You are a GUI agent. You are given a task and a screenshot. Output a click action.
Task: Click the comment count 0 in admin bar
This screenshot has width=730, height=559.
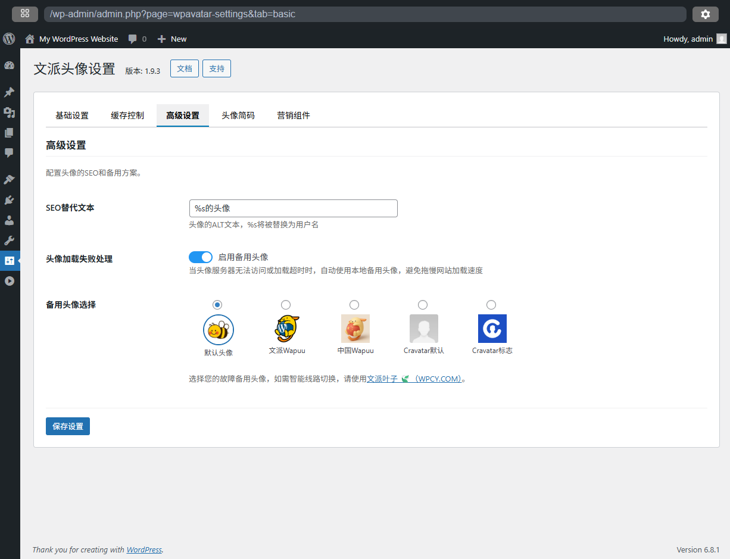point(144,39)
